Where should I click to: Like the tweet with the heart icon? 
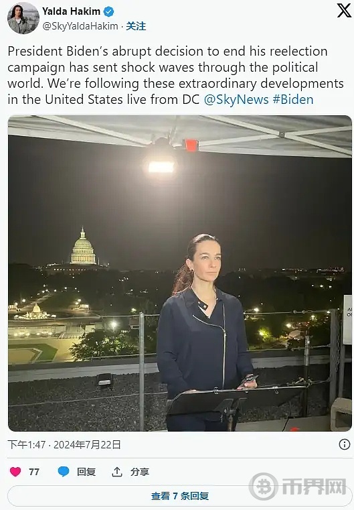(15, 472)
